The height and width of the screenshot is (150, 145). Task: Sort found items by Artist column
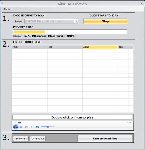click(x=30, y=47)
